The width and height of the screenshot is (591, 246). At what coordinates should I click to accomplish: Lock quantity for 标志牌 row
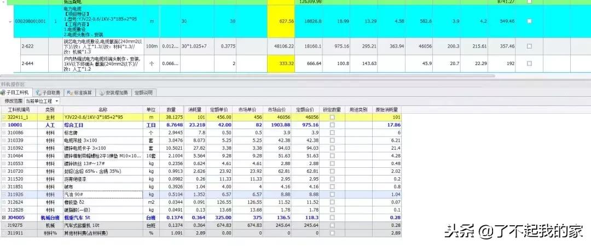(332, 133)
